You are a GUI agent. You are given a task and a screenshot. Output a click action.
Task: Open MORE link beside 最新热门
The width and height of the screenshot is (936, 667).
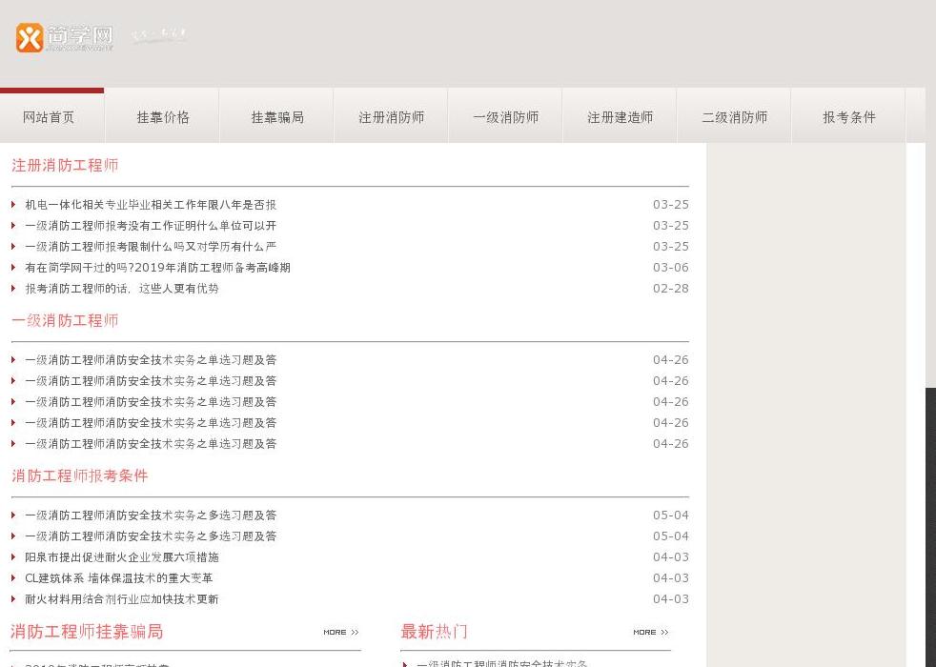(651, 633)
